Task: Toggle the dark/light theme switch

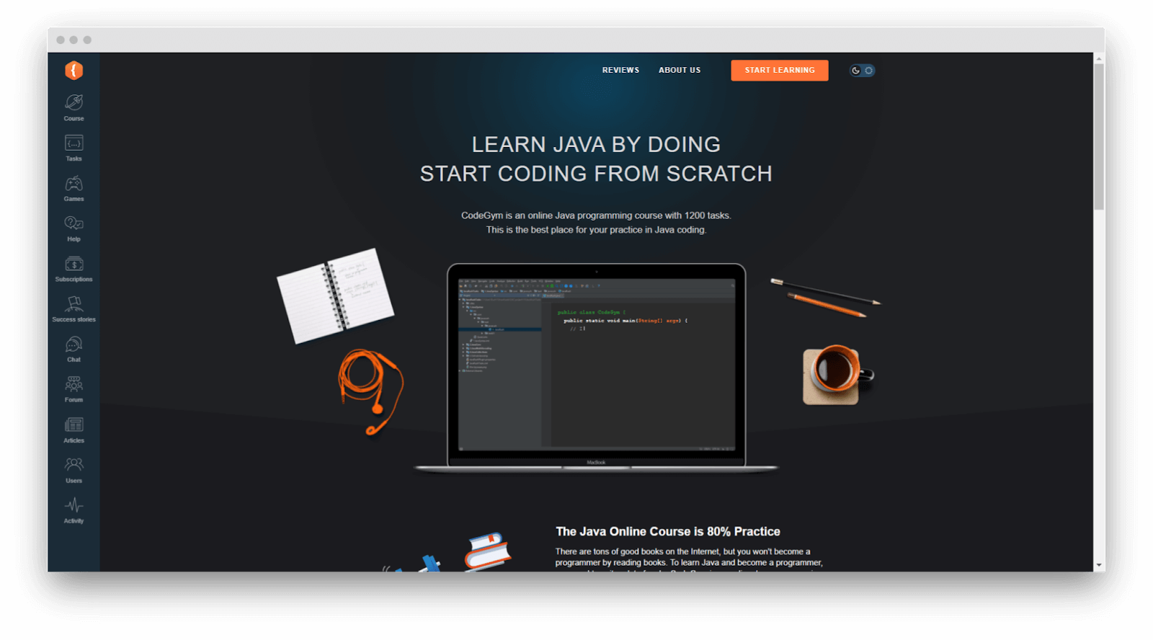Action: click(862, 71)
